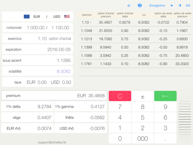Tap the ± sign key
Image resolution: width=193 pixels, height=145 pixels.
pyautogui.click(x=143, y=96)
